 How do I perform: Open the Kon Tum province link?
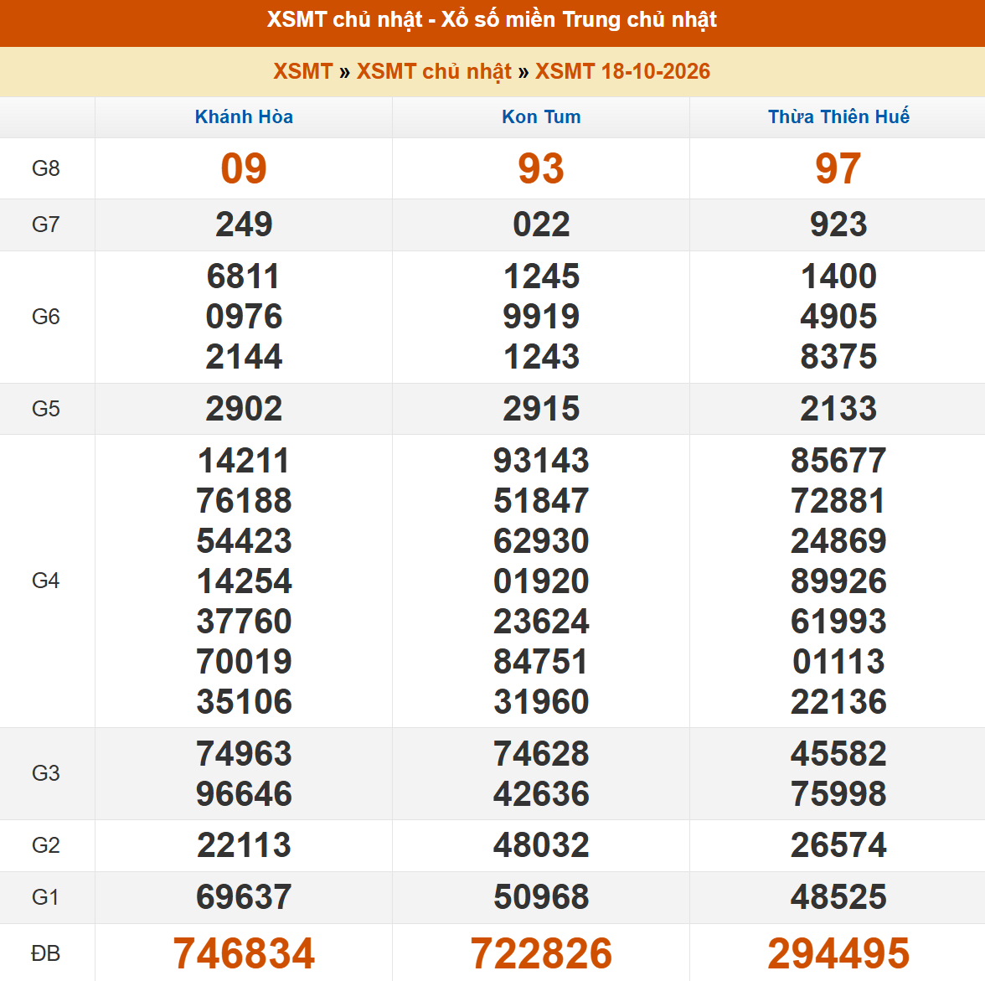pos(541,117)
